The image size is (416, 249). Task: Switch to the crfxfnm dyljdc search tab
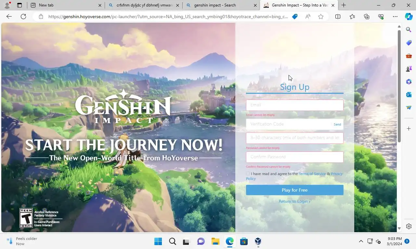[x=143, y=5]
